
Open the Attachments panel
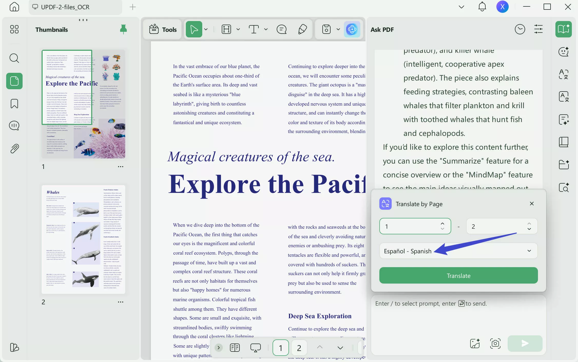point(14,148)
